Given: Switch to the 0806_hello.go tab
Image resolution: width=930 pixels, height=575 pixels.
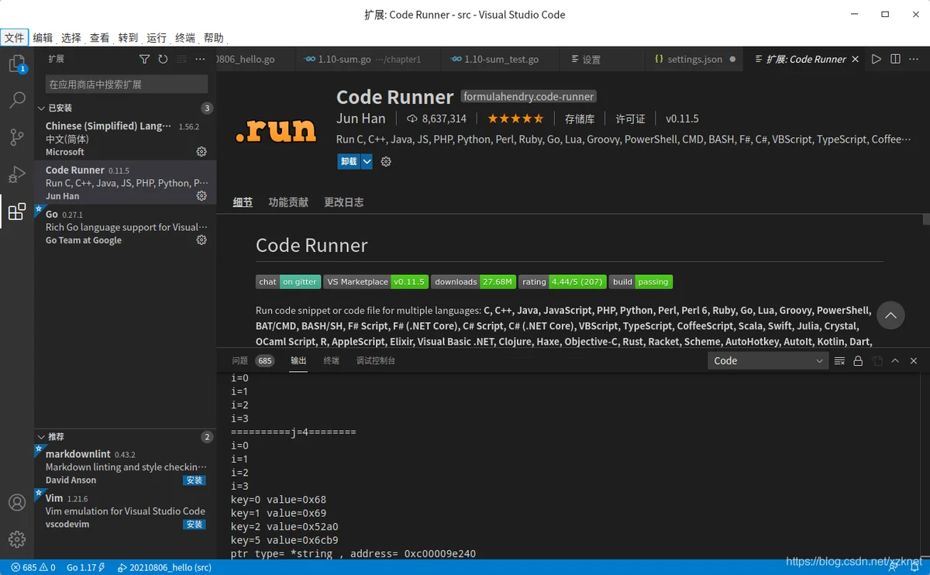Looking at the screenshot, I should coord(256,59).
